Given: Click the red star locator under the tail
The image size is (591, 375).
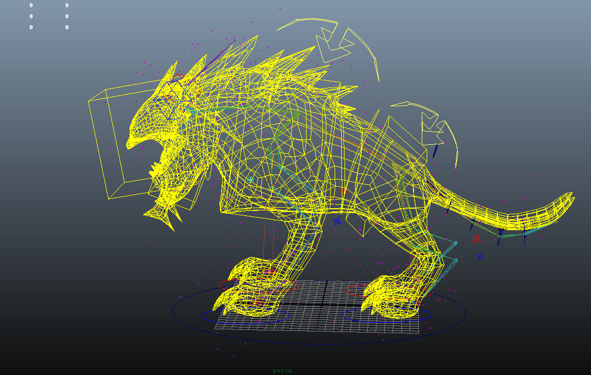Looking at the screenshot, I should click(476, 238).
